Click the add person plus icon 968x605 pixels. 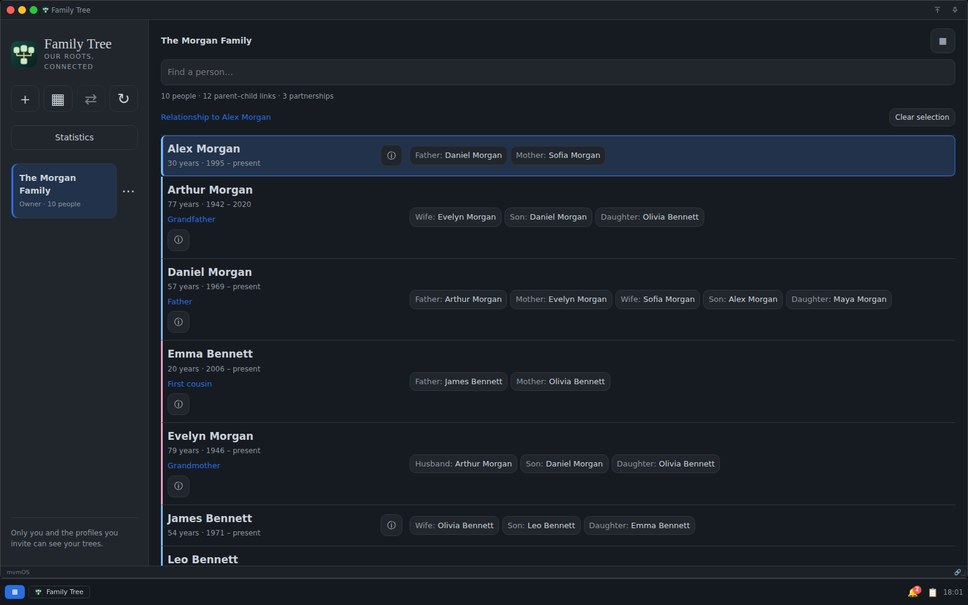click(25, 99)
